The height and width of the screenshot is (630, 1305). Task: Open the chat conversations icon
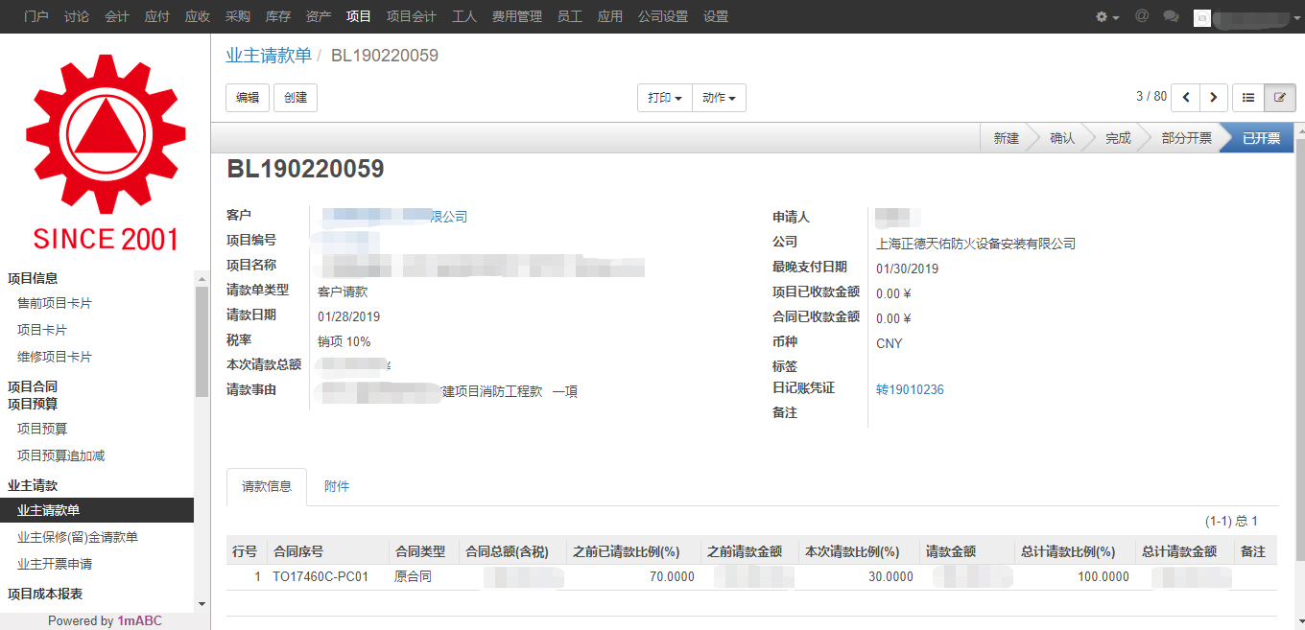point(1171,16)
